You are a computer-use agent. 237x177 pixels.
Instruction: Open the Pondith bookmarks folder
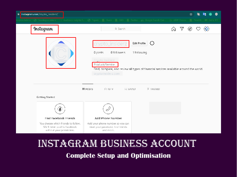196,20
